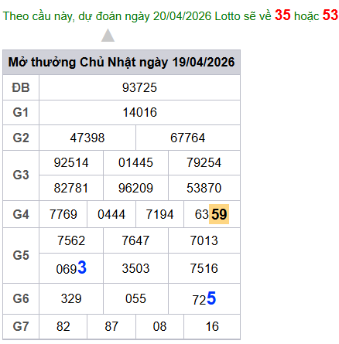Click G6 number 725 with blue 5
This screenshot has height=344, width=339.
point(204,298)
